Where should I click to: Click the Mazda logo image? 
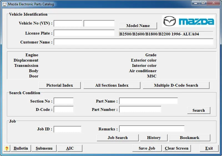click(188, 21)
